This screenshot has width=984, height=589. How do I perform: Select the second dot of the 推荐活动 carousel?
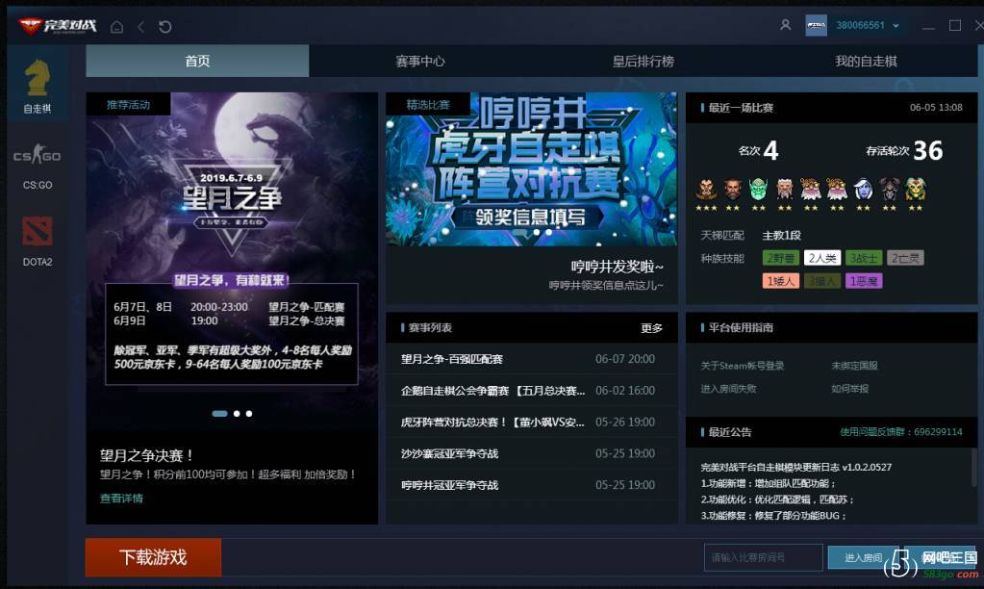click(x=237, y=413)
